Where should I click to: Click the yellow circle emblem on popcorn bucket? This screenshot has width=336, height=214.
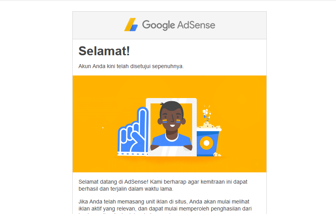coord(206,143)
